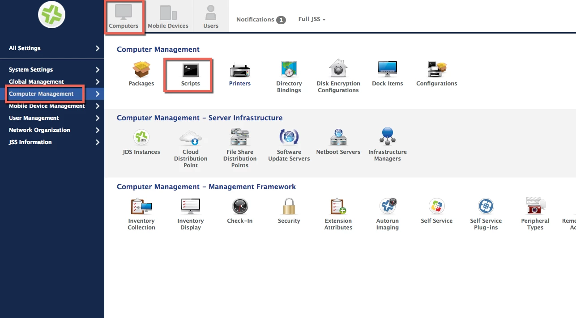Open the Disk Encryption Configurations icon
The width and height of the screenshot is (576, 318).
(338, 69)
